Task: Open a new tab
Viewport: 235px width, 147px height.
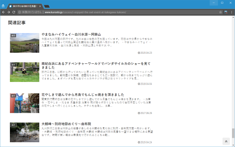Action: [47, 6]
